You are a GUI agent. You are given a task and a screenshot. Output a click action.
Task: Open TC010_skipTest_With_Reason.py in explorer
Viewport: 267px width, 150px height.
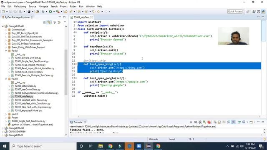click(x=31, y=100)
